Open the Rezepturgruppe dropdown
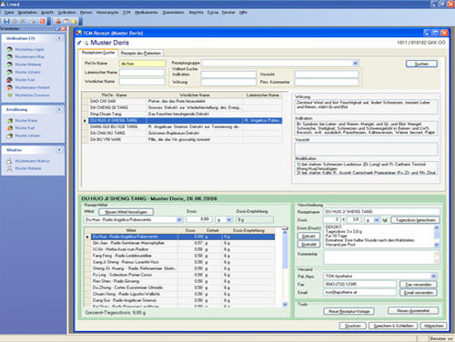Viewport: 455px width, 342px height. point(356,63)
